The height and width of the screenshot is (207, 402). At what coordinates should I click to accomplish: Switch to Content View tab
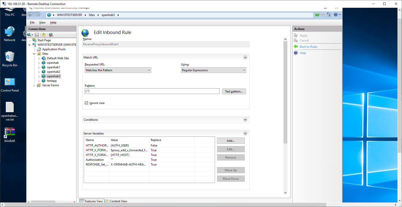point(116,201)
